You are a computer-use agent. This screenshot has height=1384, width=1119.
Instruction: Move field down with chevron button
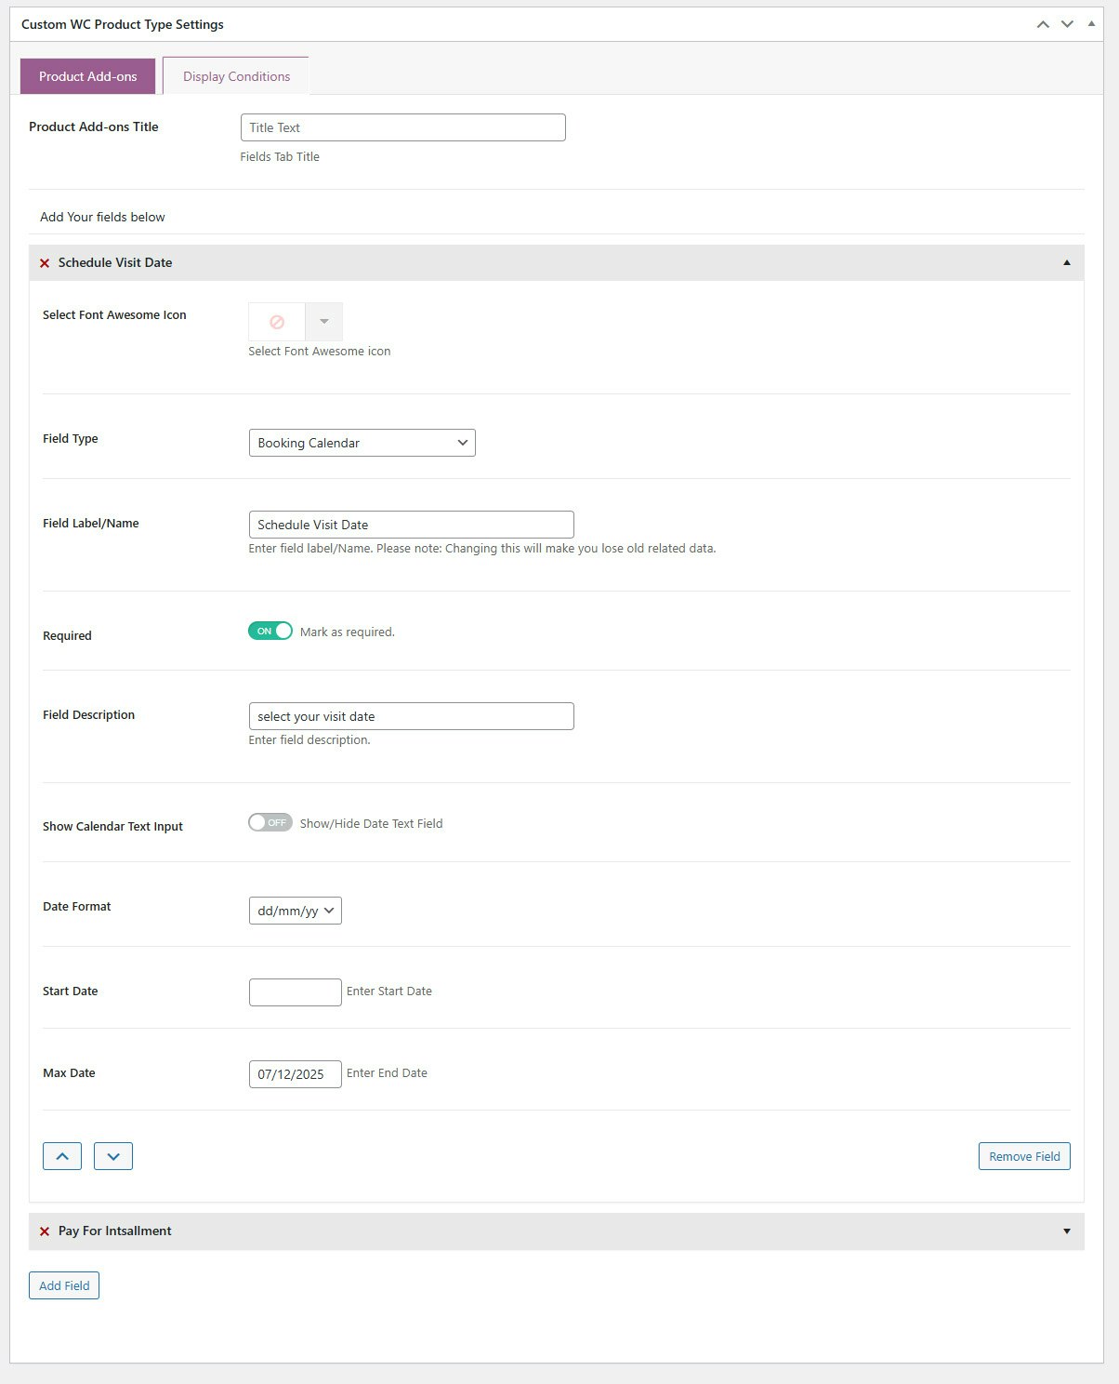113,1156
